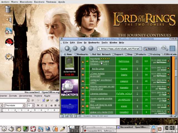Toggle bold (N) formatting in OpenOffice
Screen dimensions: 178x133
click(38, 105)
